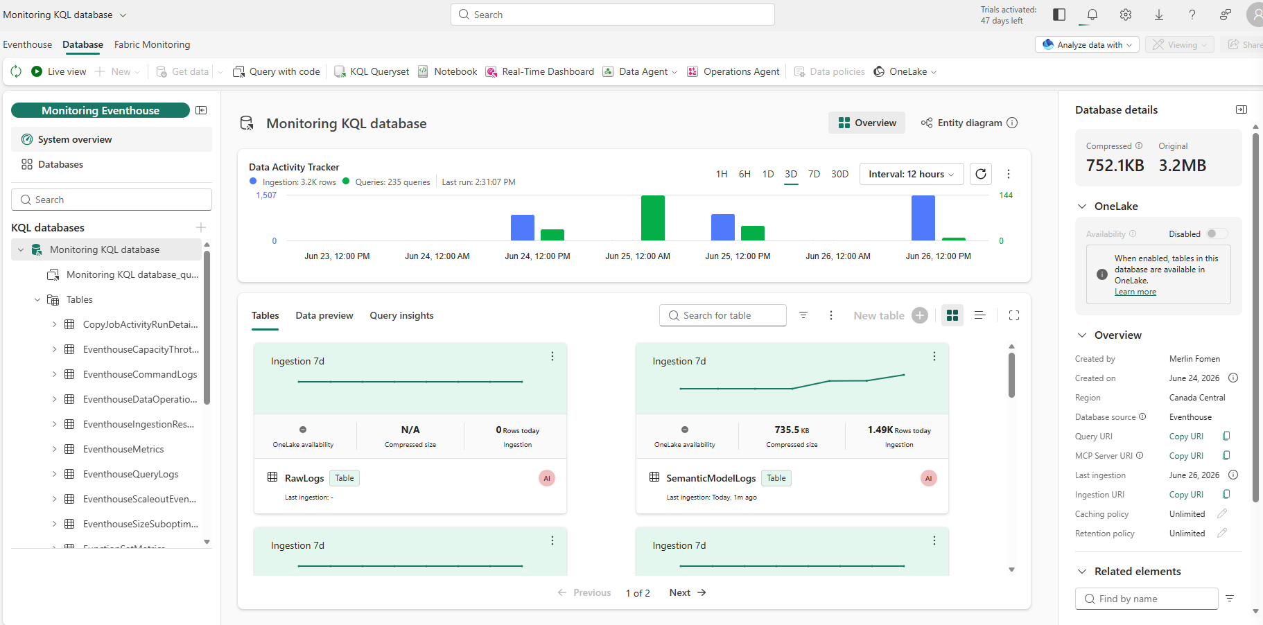Image resolution: width=1263 pixels, height=625 pixels.
Task: Open the help question mark
Action: (x=1192, y=15)
